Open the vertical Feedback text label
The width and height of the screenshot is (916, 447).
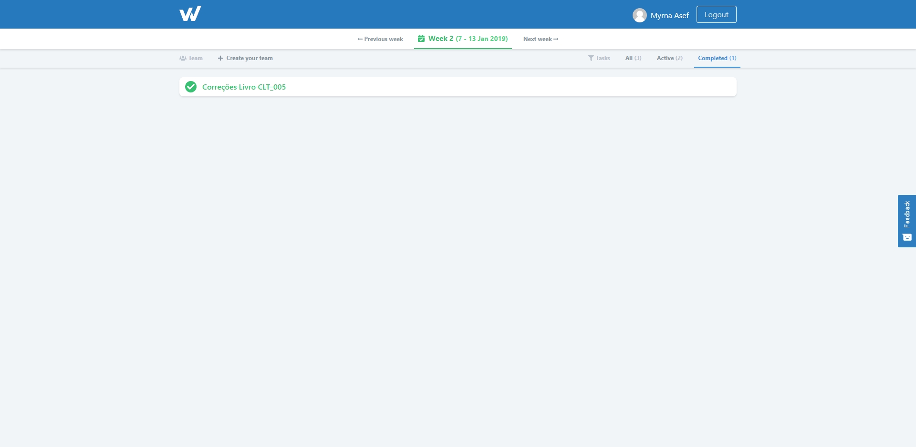point(907,214)
